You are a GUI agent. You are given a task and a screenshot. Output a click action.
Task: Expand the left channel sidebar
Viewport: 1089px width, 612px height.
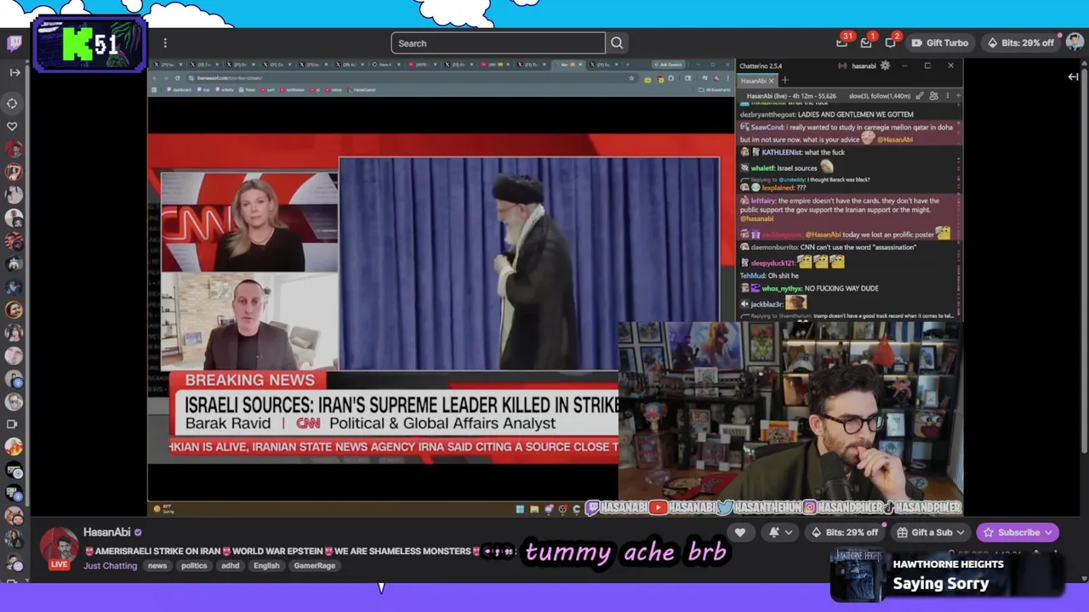point(14,72)
